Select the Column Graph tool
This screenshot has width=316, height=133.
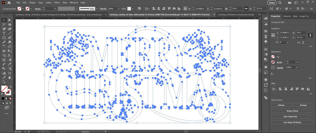point(4,73)
